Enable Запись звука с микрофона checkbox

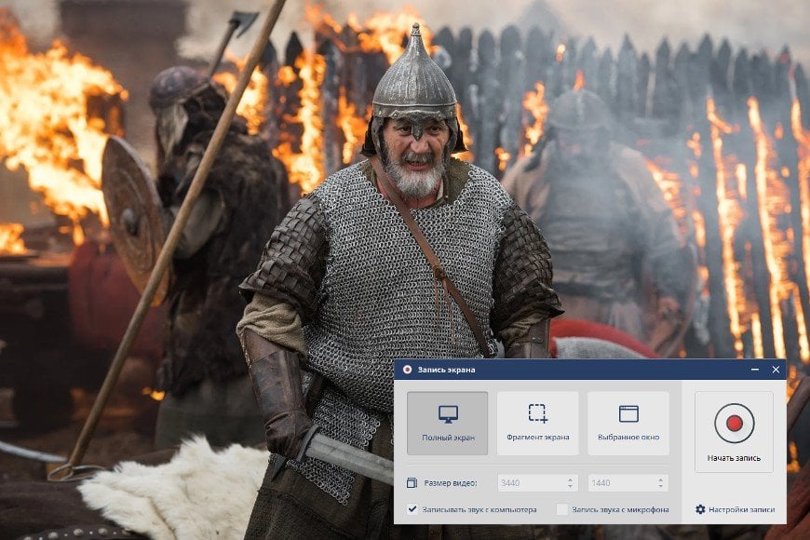pyautogui.click(x=561, y=509)
